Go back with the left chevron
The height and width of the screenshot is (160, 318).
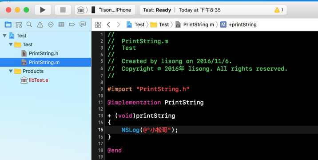pos(108,24)
